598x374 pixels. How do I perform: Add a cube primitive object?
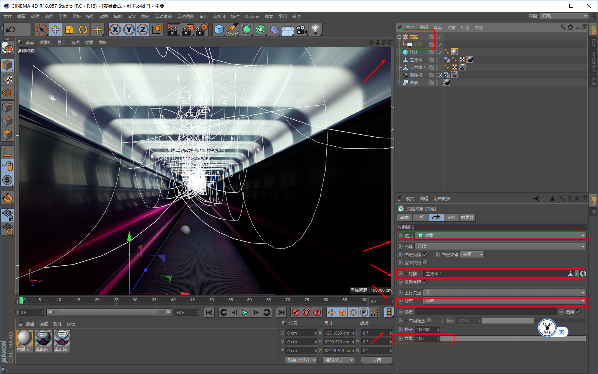219,29
